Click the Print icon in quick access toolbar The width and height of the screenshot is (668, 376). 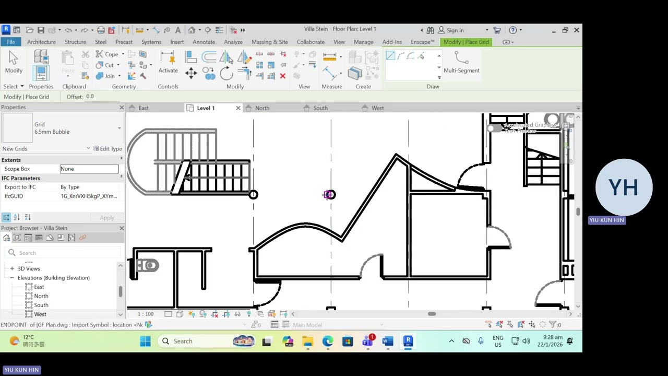point(101,30)
